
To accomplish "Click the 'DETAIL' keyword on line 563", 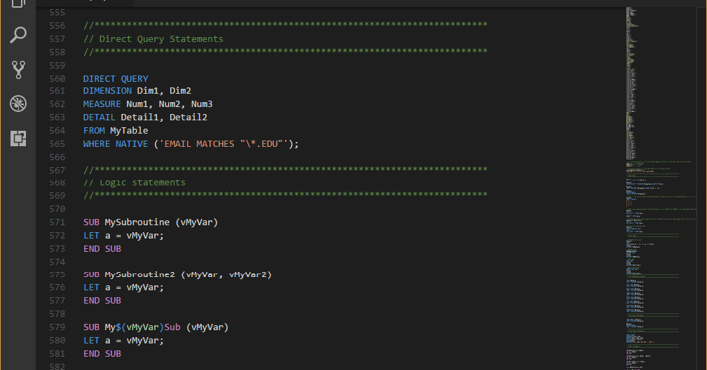I will tap(99, 118).
